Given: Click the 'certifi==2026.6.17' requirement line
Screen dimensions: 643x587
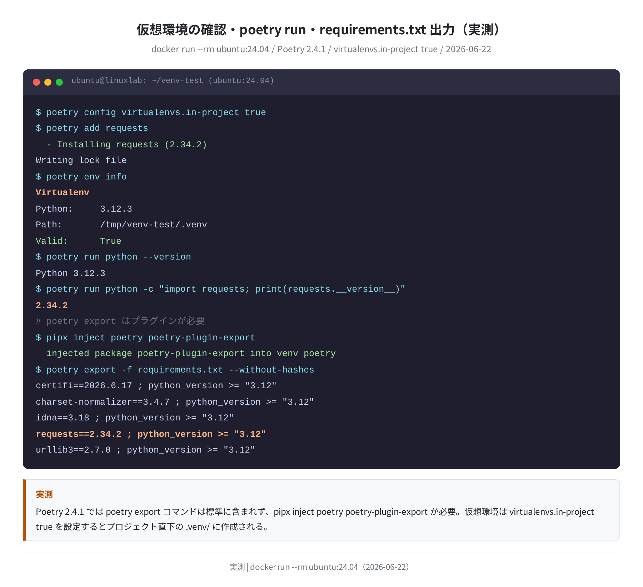Looking at the screenshot, I should (156, 386).
